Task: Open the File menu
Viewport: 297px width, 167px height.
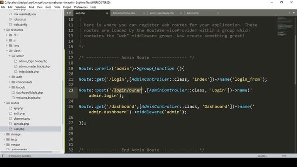Action: [x=3, y=7]
